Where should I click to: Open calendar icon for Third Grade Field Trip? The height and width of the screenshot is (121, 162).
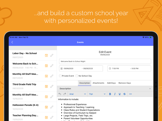click(x=46, y=86)
